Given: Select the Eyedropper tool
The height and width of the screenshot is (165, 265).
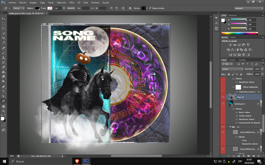Looking at the screenshot, I should 3,43.
